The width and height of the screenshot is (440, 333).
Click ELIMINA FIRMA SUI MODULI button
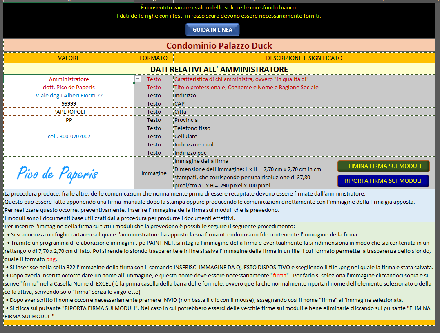point(383,166)
